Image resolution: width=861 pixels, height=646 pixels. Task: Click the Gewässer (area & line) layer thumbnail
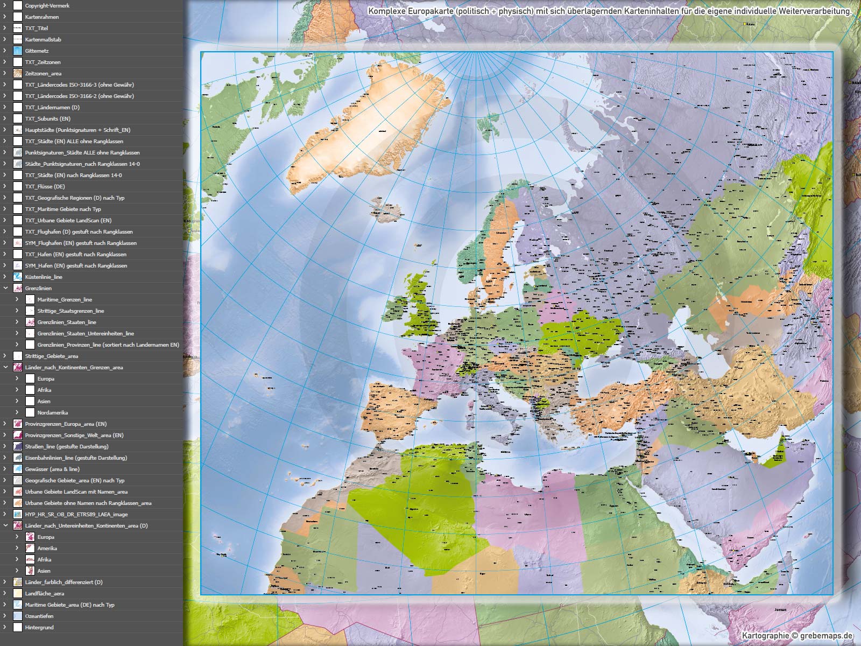coord(18,469)
